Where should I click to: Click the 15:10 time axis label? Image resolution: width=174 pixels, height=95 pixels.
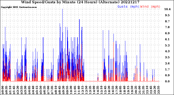[102, 90]
